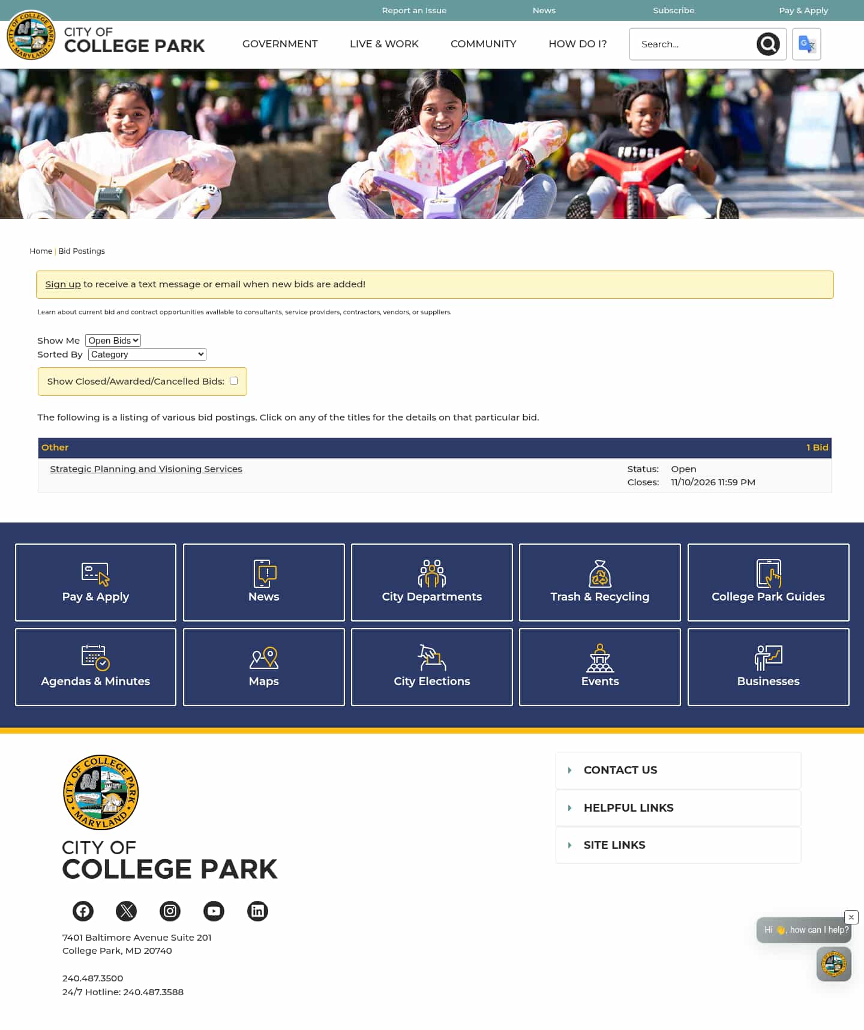Click the City of College Park header logo
The width and height of the screenshot is (864, 1030).
coord(106,35)
